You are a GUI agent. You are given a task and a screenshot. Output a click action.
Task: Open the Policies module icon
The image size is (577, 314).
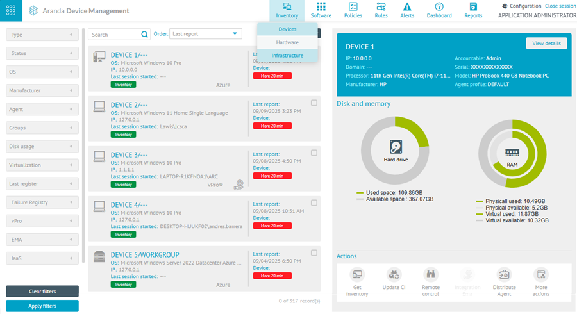tap(353, 6)
